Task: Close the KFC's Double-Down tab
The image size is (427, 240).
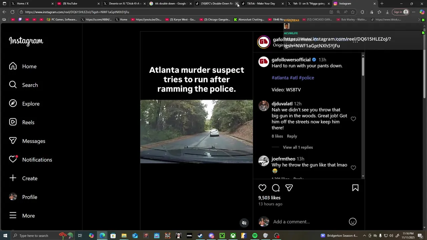Action: 237,4
